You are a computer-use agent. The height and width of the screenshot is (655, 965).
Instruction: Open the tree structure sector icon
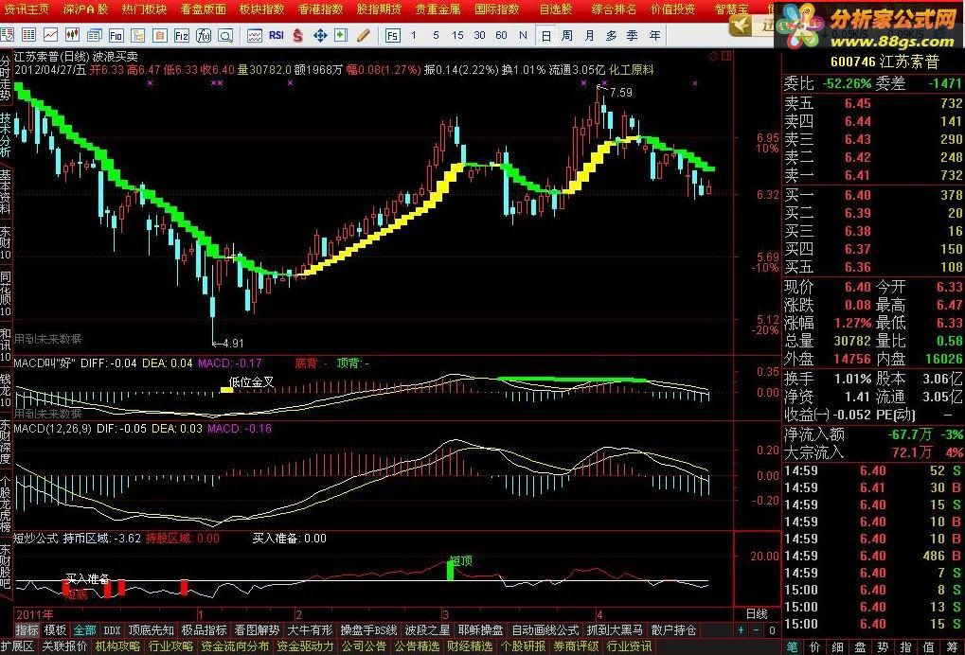tap(138, 35)
